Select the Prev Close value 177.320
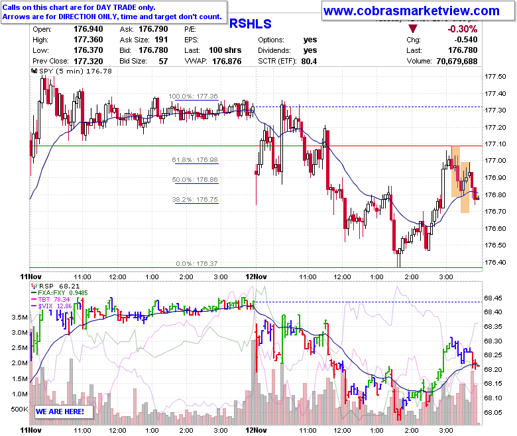Screen dimensions: 517x436 pos(88,62)
